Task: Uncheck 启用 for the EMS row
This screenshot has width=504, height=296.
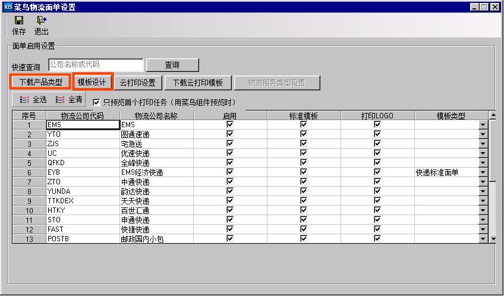Action: point(230,124)
